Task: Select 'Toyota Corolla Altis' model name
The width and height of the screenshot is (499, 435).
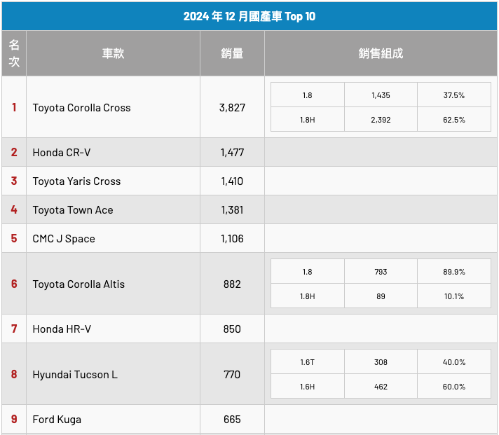Action: tap(78, 284)
